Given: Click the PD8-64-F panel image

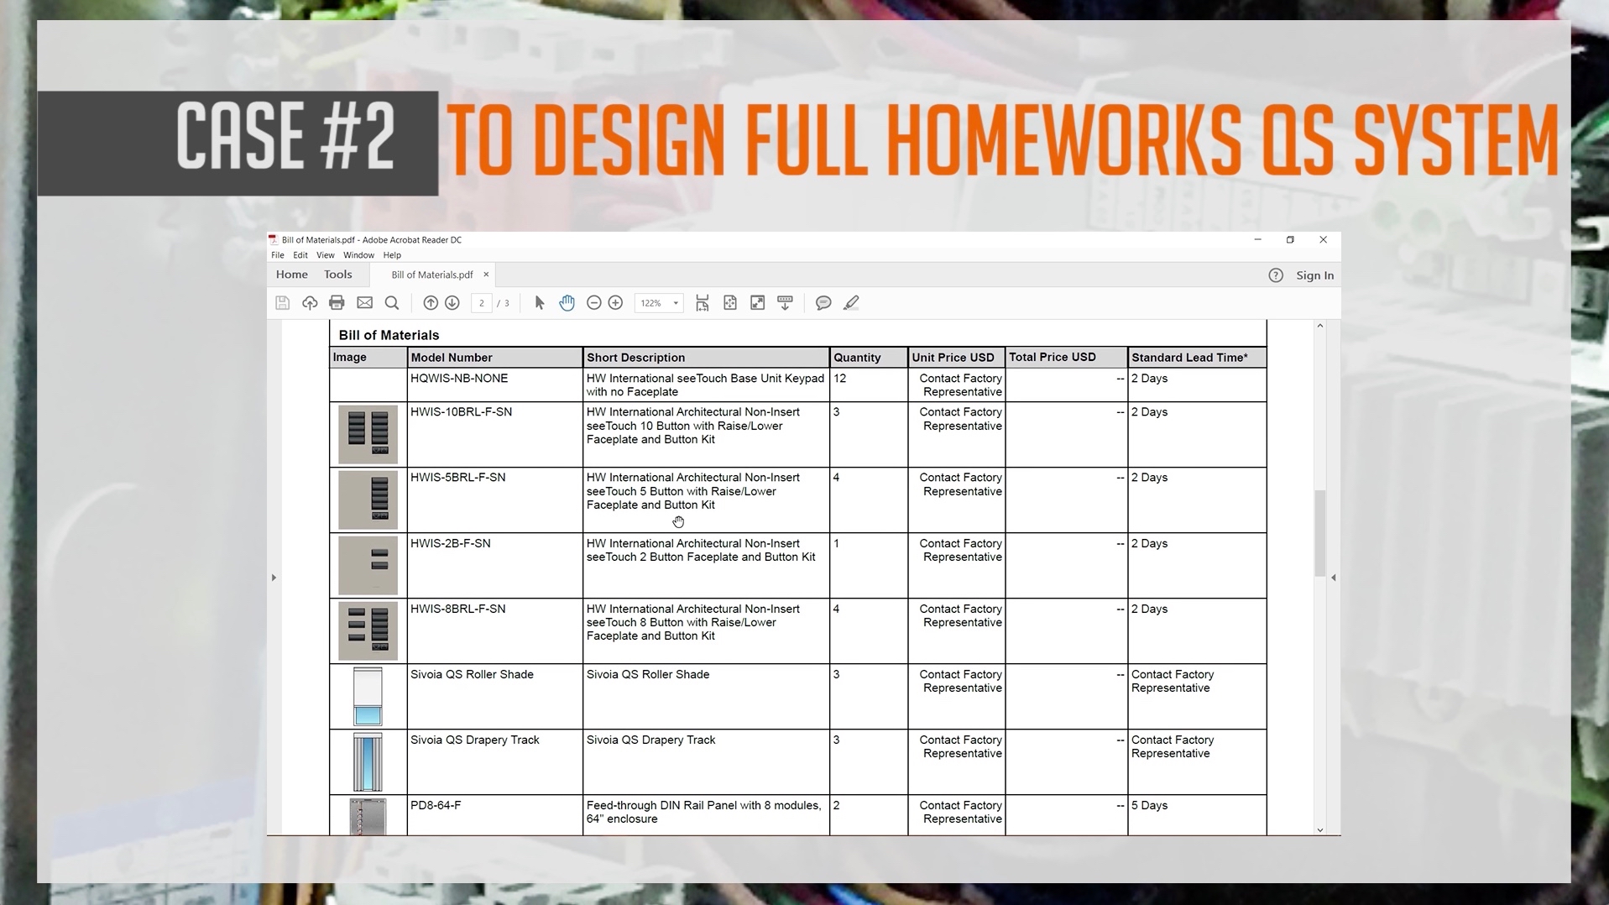Looking at the screenshot, I should tap(368, 816).
